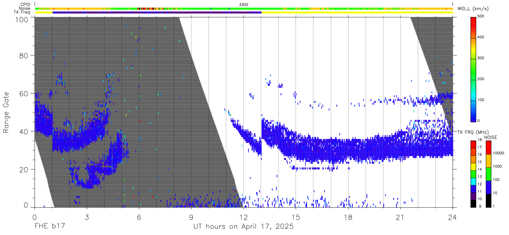Click the 1000 noise legend label
The width and height of the screenshot is (509, 235).
[497, 166]
